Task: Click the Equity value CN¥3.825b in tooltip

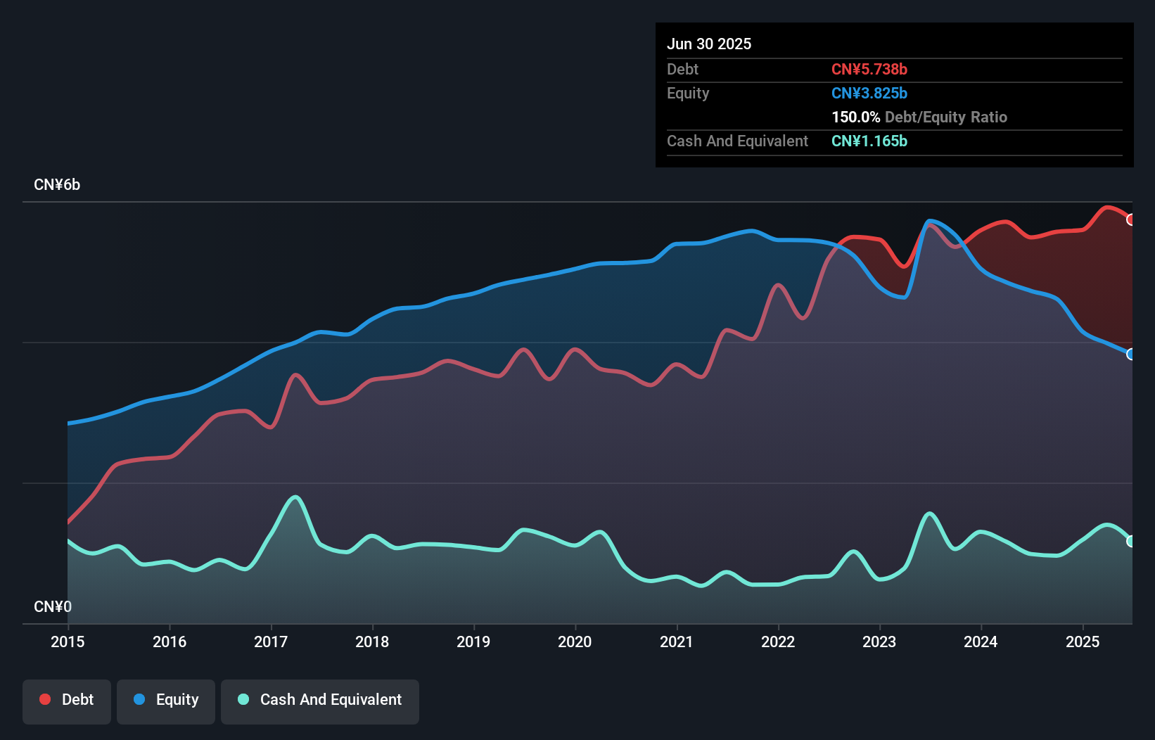Action: [869, 93]
